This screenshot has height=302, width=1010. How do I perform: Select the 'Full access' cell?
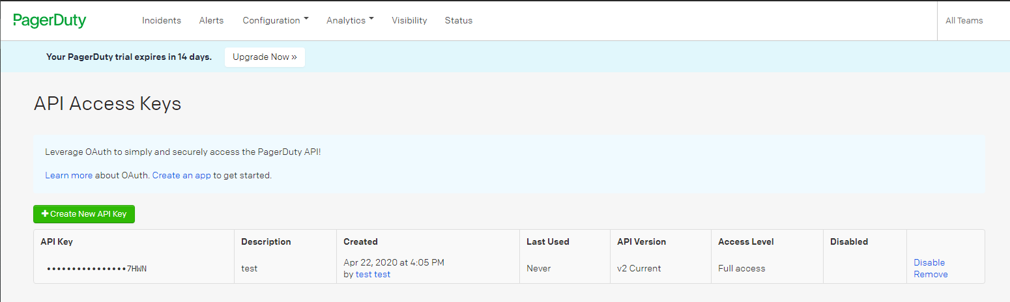(x=742, y=268)
